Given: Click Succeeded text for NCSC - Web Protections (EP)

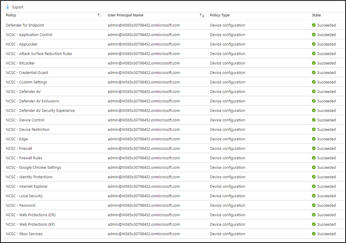Looking at the screenshot, I should point(326,224).
